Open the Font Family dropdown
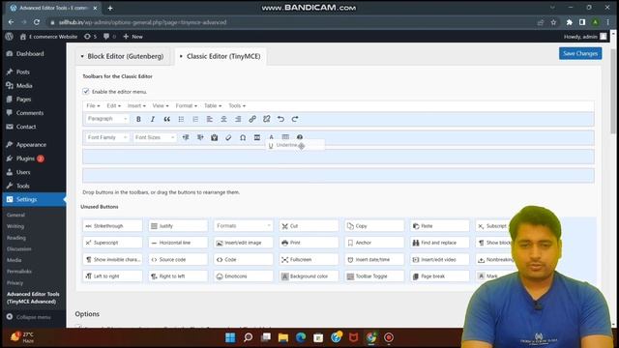619x348 pixels. tap(107, 137)
